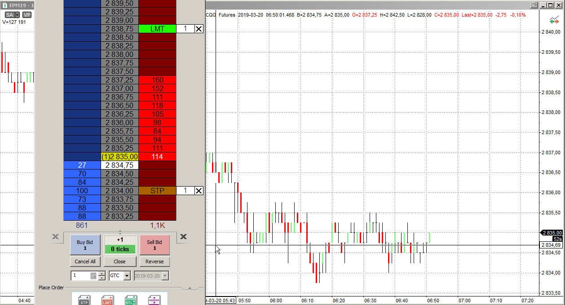Screen dimensions: 565x305
Task: Click ask size 118 at 2 836,50
Action: point(157,105)
